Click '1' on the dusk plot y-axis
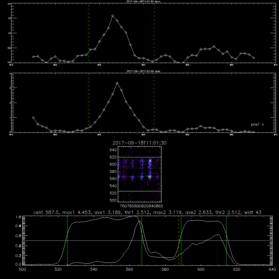The image size is (279, 279). (x=10, y=118)
